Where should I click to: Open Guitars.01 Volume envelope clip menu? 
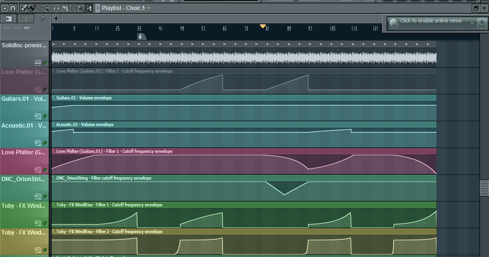click(x=53, y=98)
